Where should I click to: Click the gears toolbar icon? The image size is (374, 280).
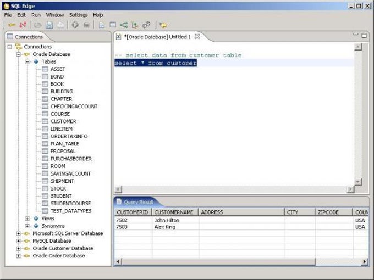click(146, 25)
